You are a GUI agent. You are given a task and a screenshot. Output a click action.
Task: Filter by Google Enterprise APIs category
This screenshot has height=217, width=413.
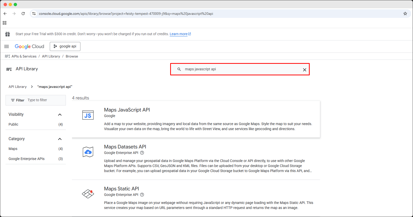(26, 159)
